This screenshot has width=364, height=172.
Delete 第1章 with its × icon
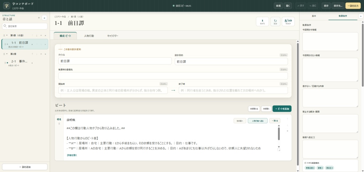[45, 35]
